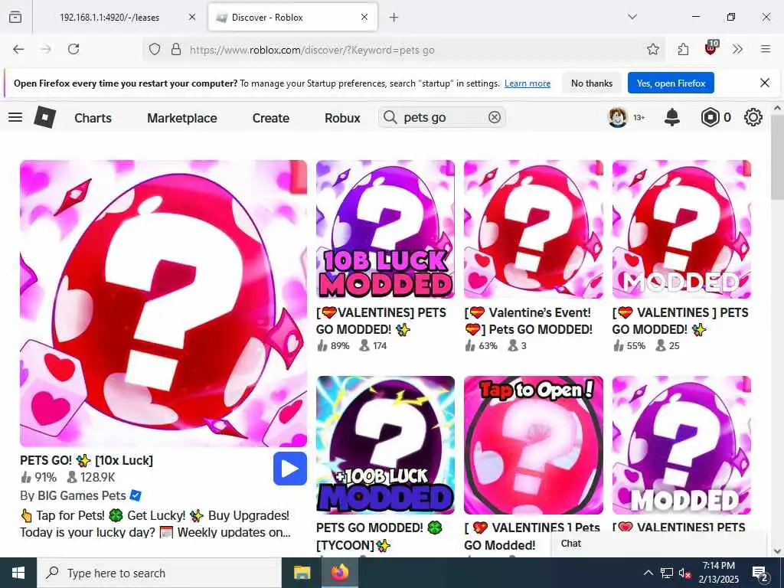Click the page vertical scrollbar thumb

coord(777,158)
